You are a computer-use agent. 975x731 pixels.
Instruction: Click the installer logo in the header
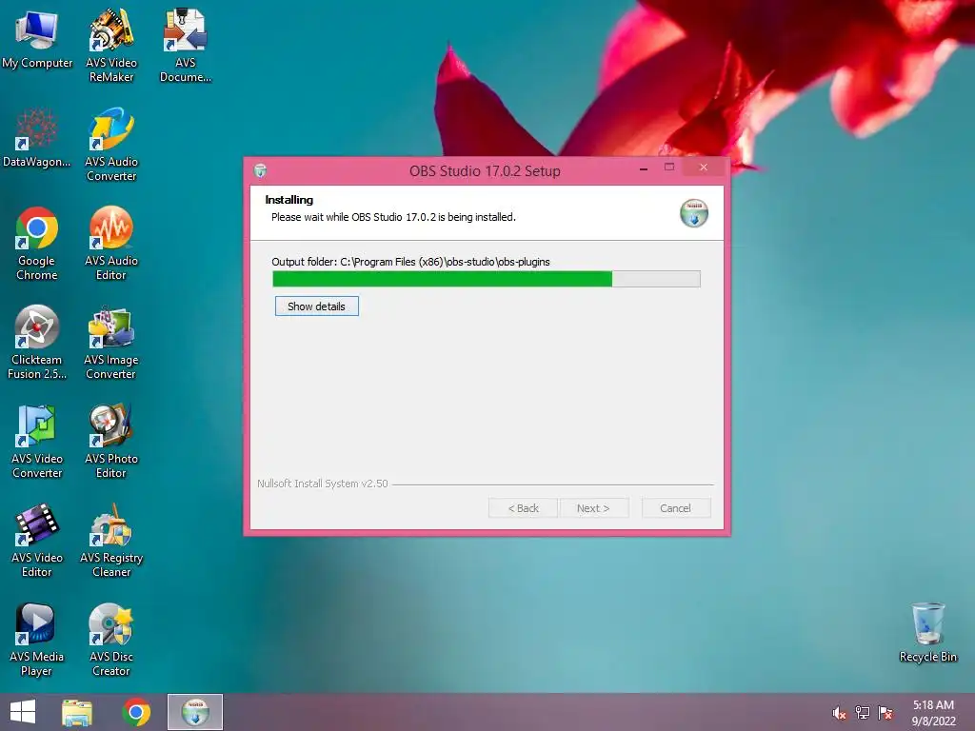(x=694, y=213)
